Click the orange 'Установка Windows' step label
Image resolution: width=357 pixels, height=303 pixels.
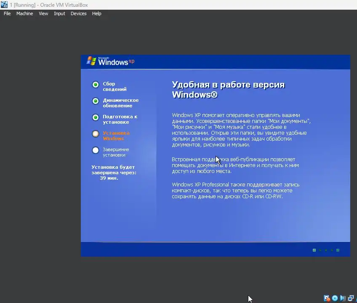click(116, 136)
